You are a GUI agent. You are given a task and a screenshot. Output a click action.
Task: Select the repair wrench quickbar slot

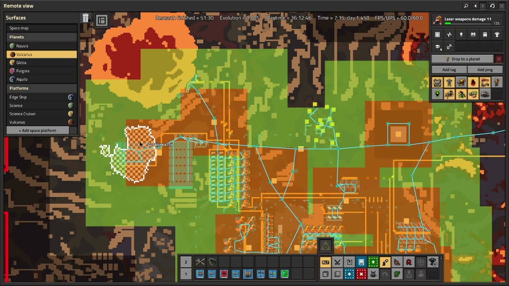(200, 262)
